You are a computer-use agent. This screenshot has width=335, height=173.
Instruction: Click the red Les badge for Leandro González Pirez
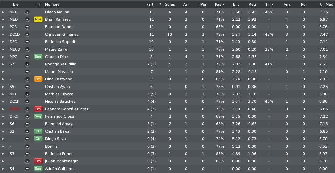tap(38, 109)
